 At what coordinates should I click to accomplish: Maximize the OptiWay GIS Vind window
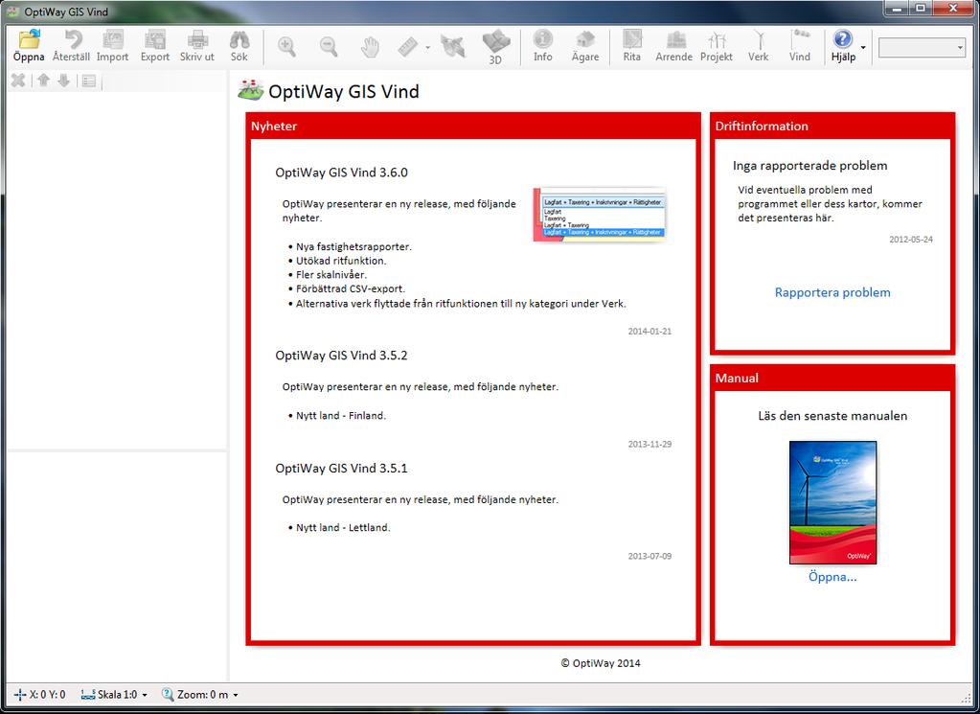[921, 9]
